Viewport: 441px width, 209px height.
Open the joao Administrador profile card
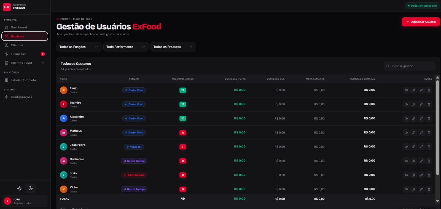25,201
